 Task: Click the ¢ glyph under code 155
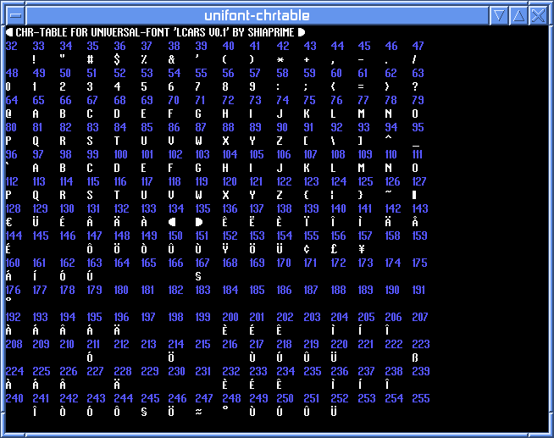pos(307,249)
